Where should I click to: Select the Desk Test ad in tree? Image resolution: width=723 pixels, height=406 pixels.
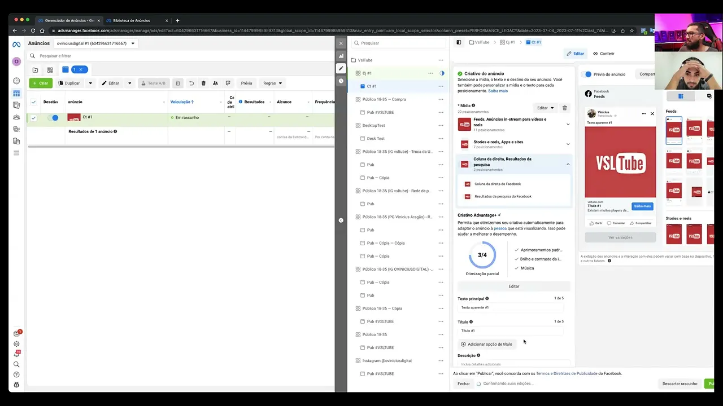[376, 139]
